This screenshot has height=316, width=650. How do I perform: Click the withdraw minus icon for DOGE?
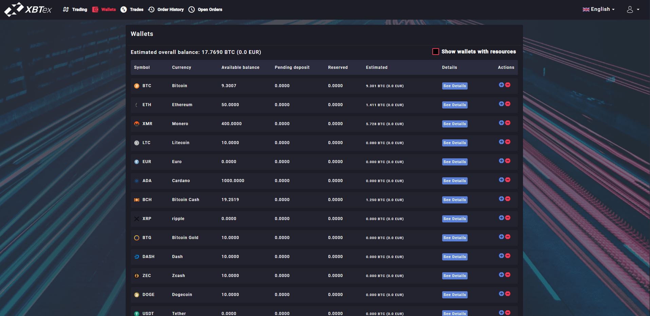pos(508,294)
